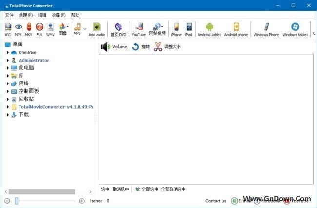Expand the OneDrive tree node

[x=8, y=52]
